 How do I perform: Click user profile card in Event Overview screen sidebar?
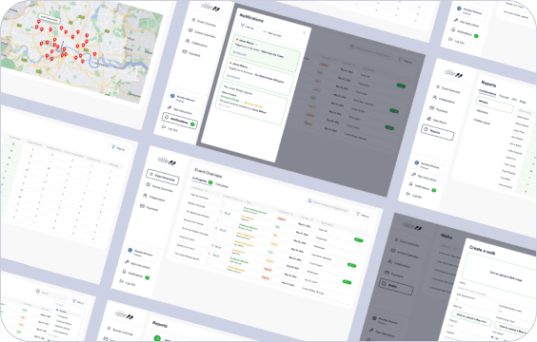coord(143,255)
